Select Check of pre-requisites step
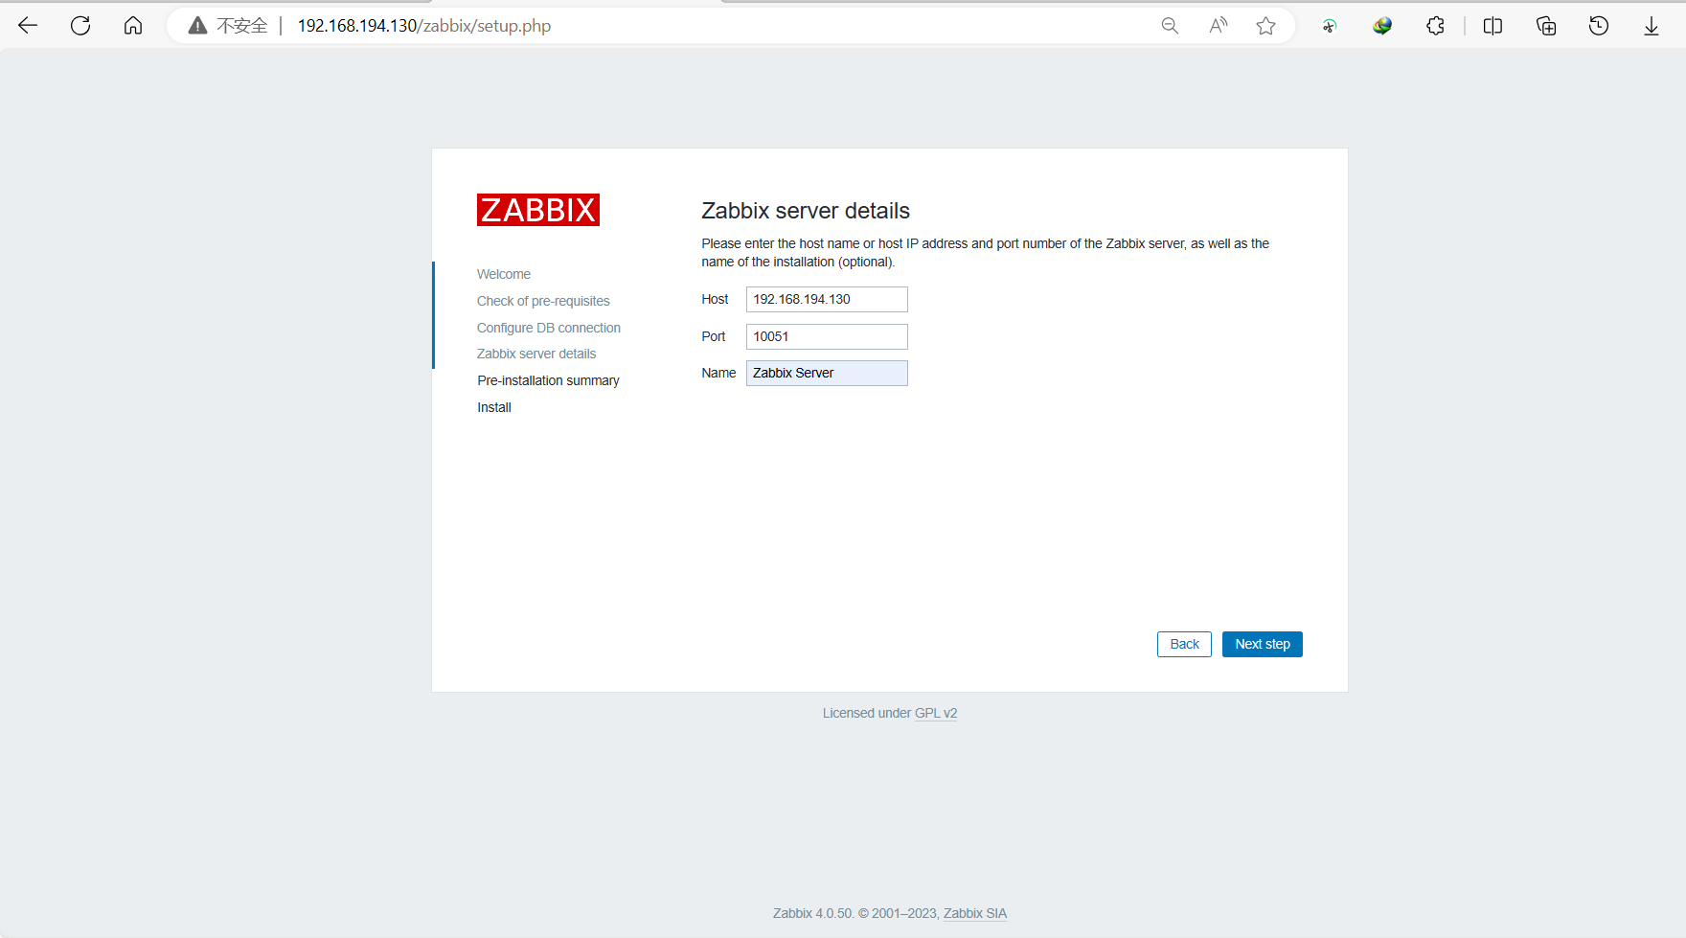The width and height of the screenshot is (1686, 938). [543, 301]
